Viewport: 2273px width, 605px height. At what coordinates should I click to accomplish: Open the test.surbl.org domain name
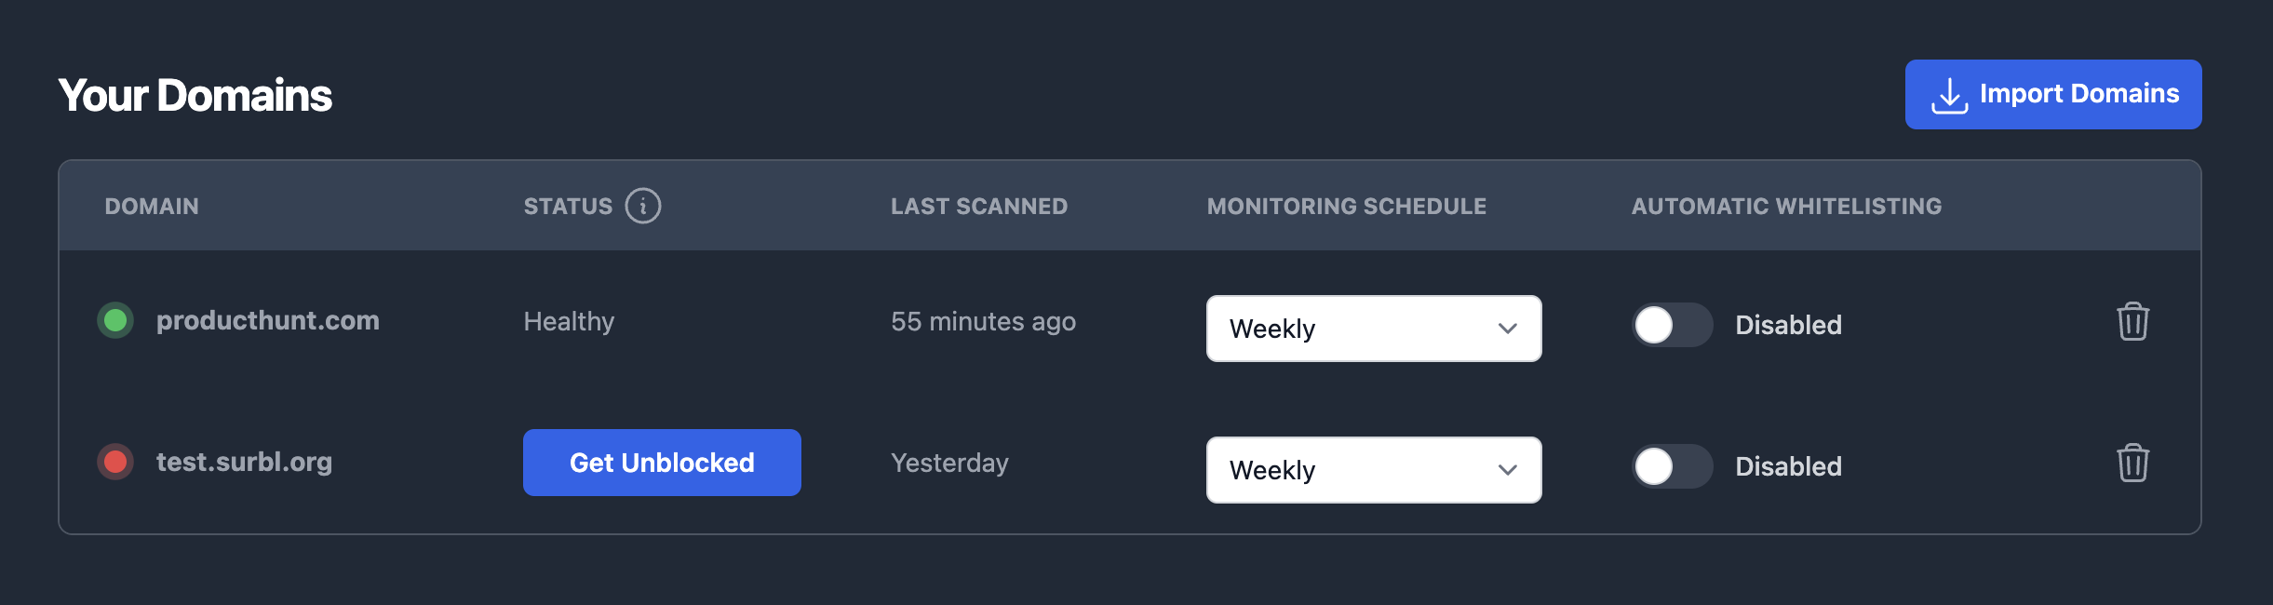click(244, 463)
